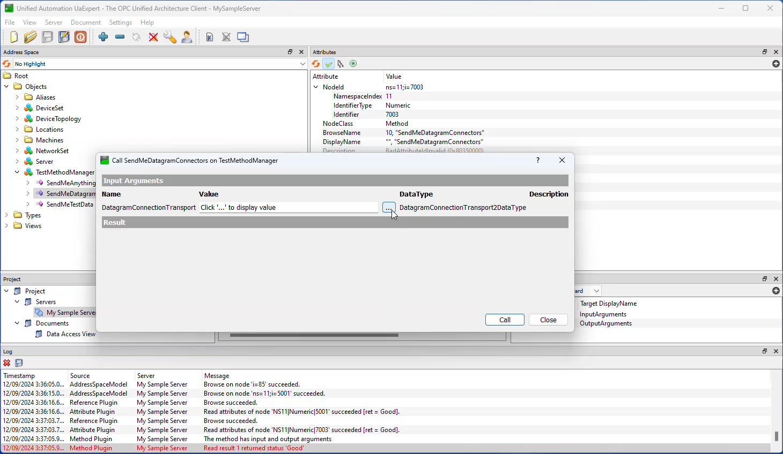Click the DatagramConnectionTransport value field
783x454 pixels.
[289, 208]
